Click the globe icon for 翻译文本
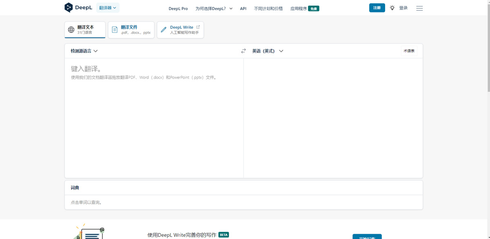The width and height of the screenshot is (490, 239). [x=71, y=30]
